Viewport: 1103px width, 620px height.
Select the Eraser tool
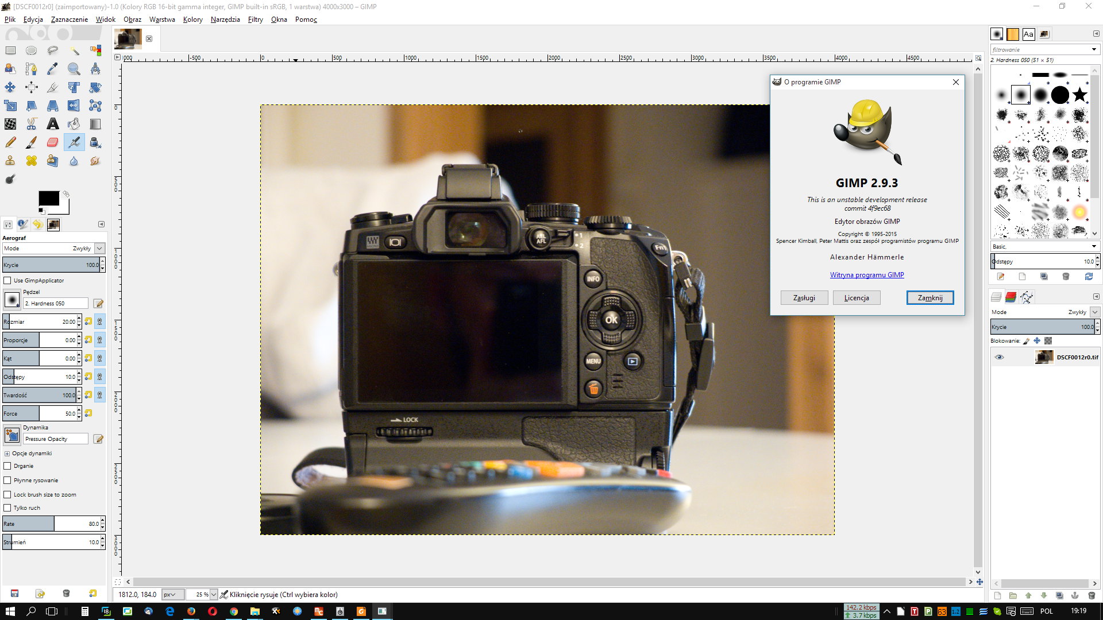click(x=52, y=142)
